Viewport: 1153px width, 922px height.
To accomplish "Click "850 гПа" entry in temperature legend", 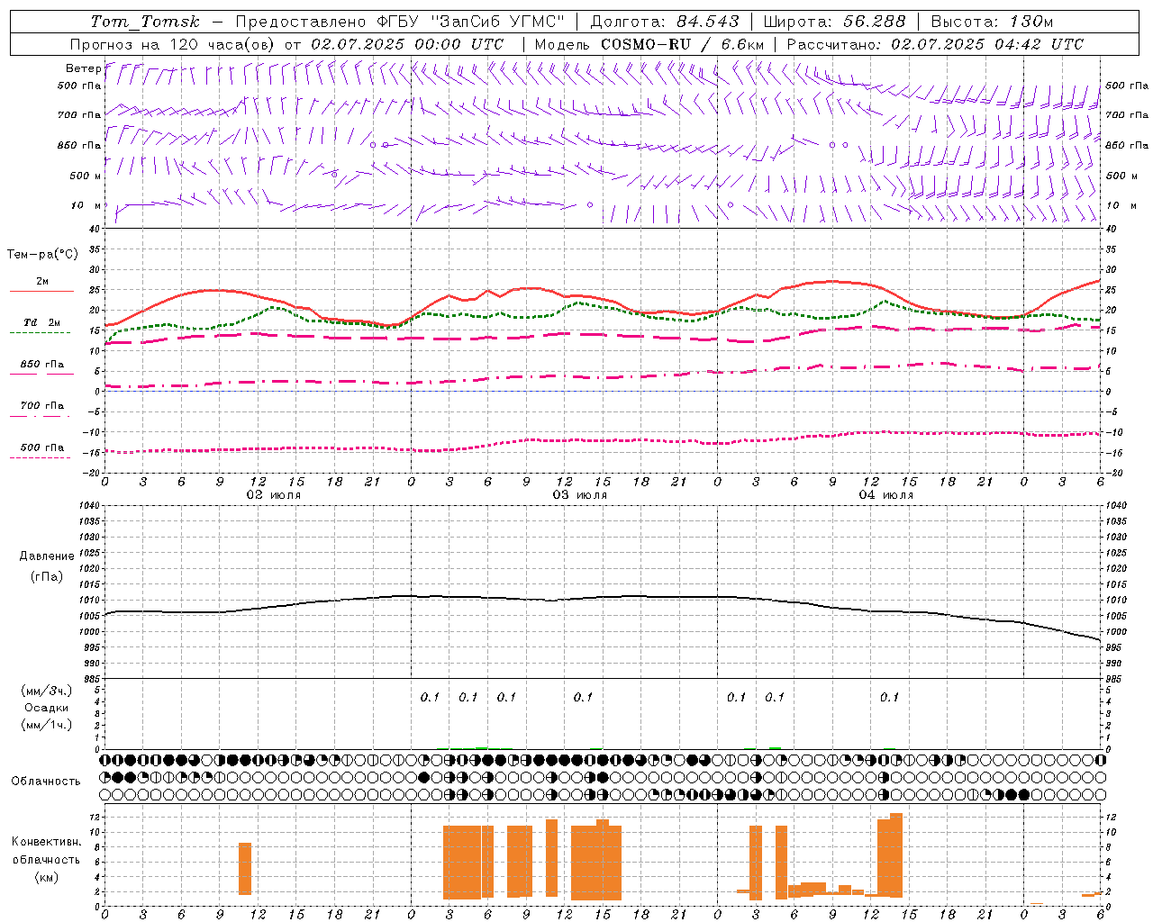I will pyautogui.click(x=42, y=365).
